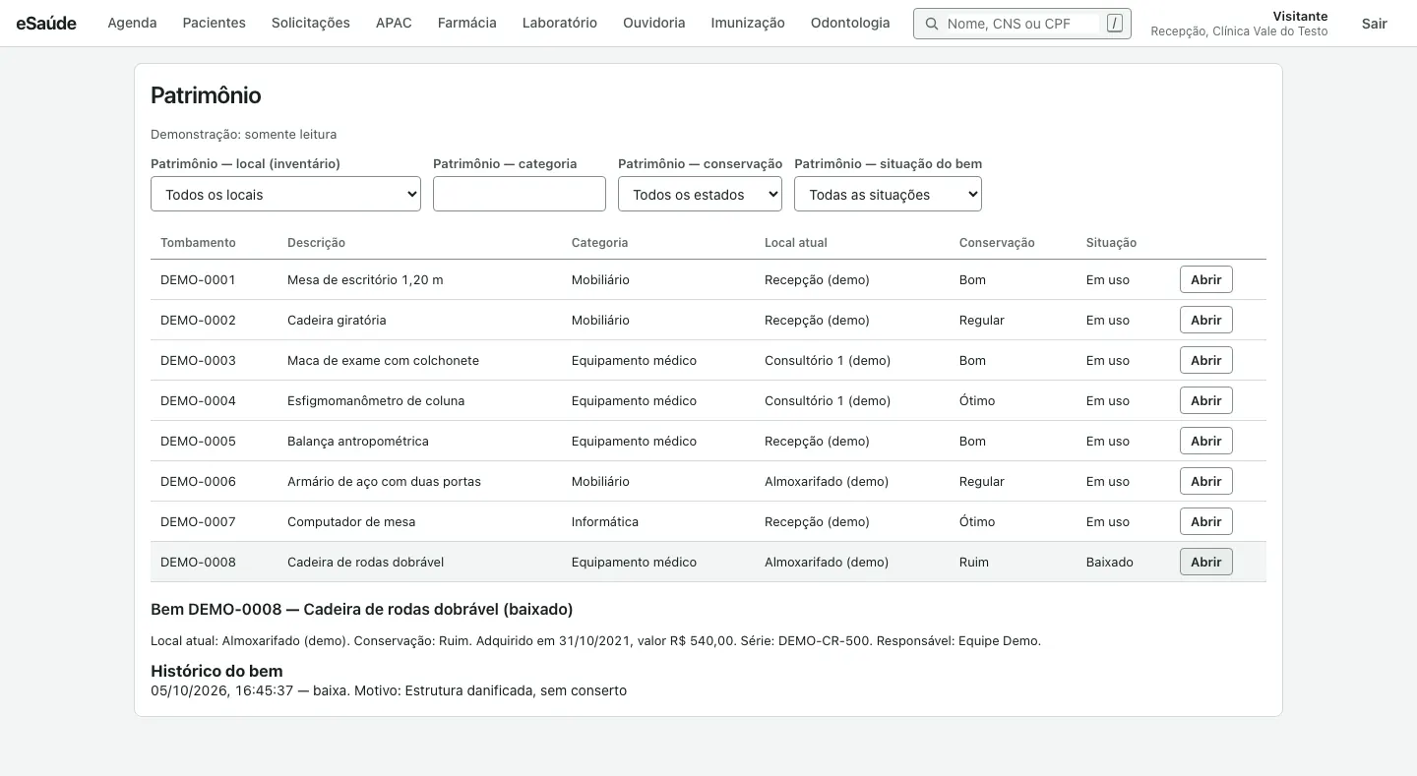This screenshot has height=776, width=1417.
Task: Click the slash shortcut key badge
Action: (x=1114, y=24)
